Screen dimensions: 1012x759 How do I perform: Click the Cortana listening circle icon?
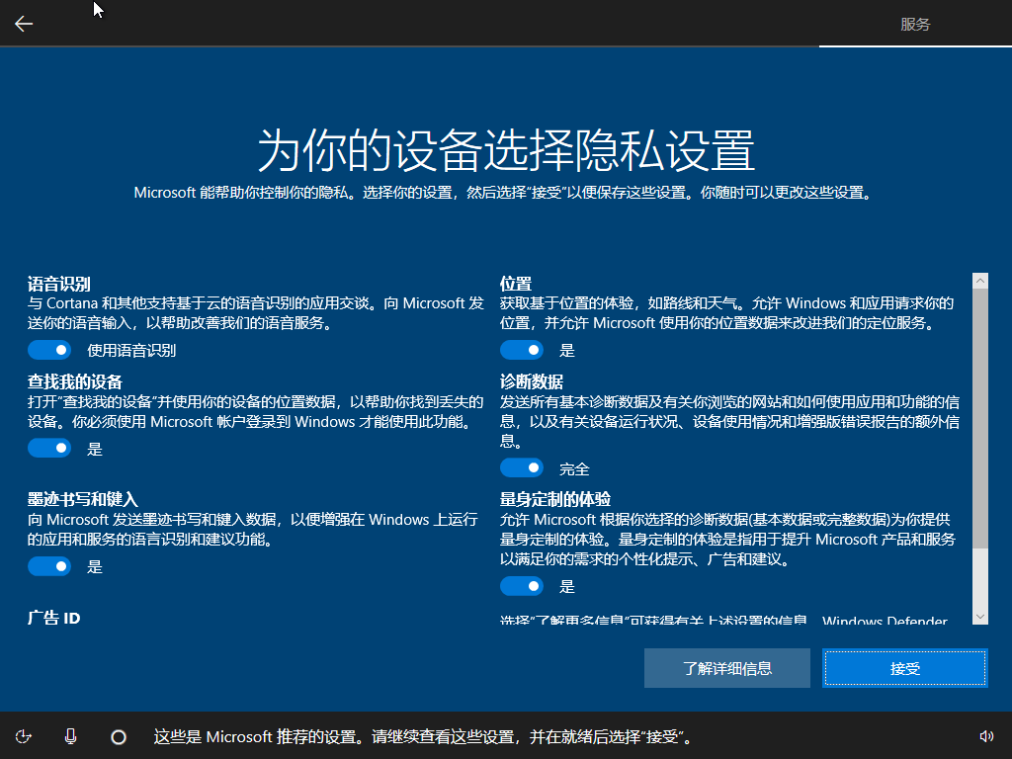pyautogui.click(x=118, y=736)
